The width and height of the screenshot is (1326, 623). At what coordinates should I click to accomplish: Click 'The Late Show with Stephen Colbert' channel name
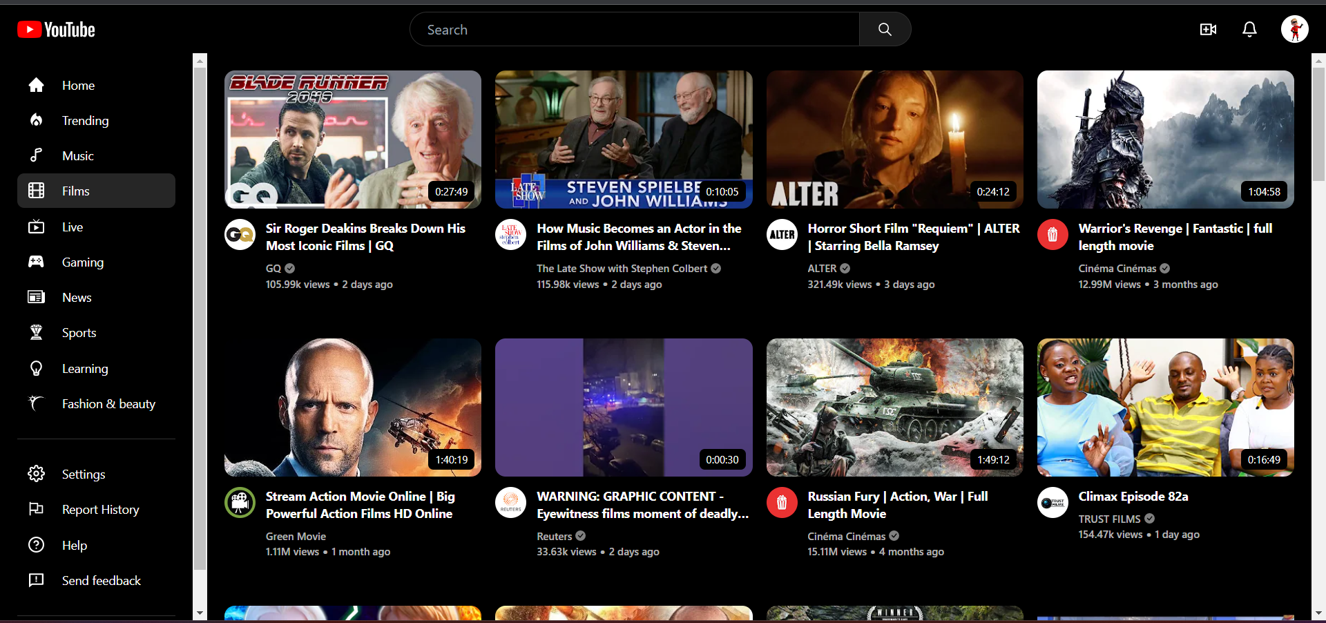click(x=622, y=269)
